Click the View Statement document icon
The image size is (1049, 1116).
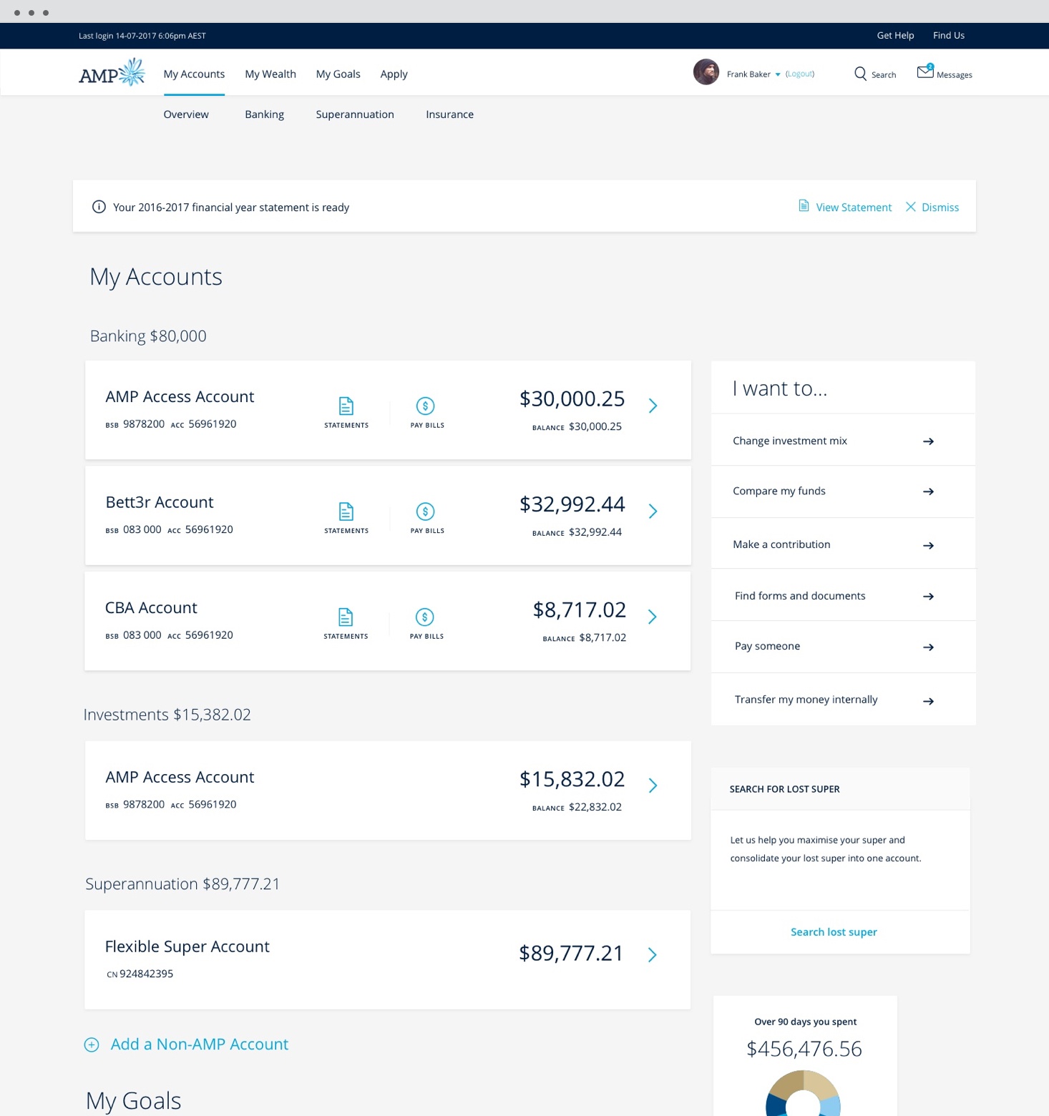point(804,206)
